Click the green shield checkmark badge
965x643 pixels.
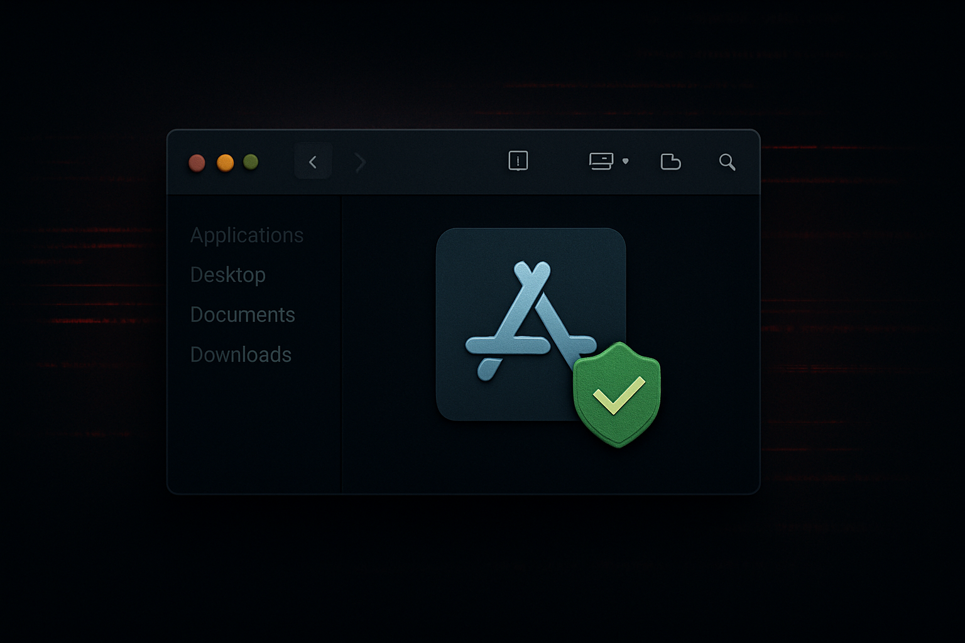pyautogui.click(x=617, y=394)
